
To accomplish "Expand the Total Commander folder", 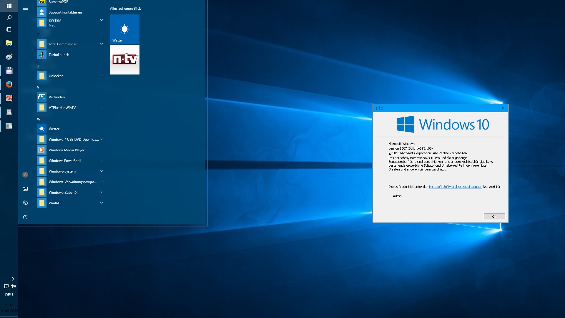I will (x=101, y=44).
